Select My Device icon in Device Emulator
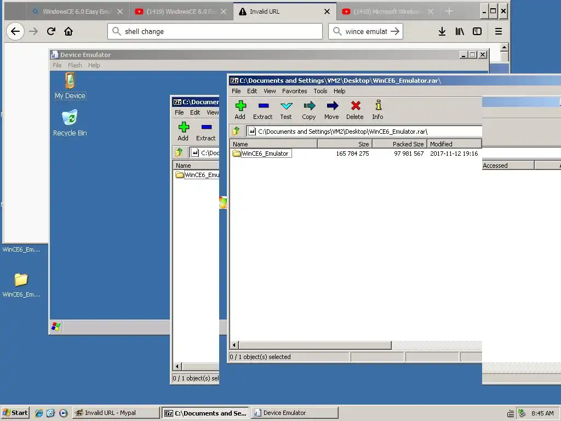Screen dimensions: 561x421 click(70, 86)
